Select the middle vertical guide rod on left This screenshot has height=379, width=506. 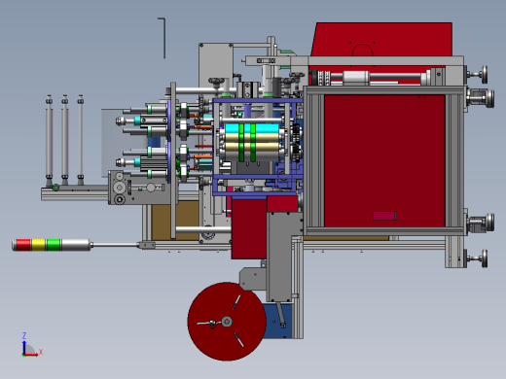[x=65, y=140]
